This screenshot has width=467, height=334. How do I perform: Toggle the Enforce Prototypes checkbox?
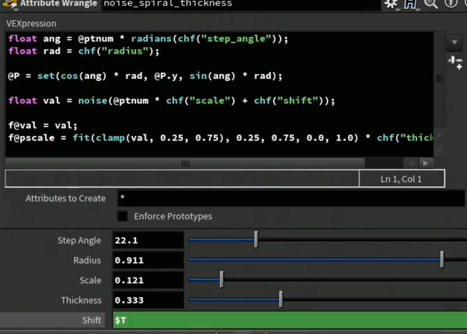122,216
